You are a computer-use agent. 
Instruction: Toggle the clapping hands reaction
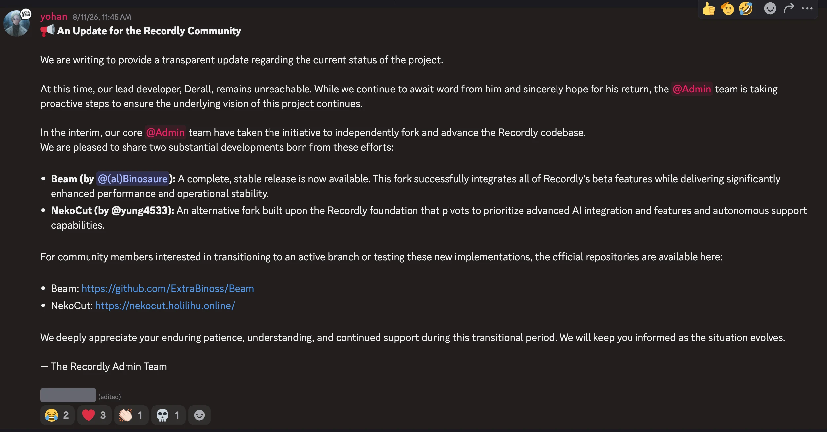pyautogui.click(x=131, y=415)
